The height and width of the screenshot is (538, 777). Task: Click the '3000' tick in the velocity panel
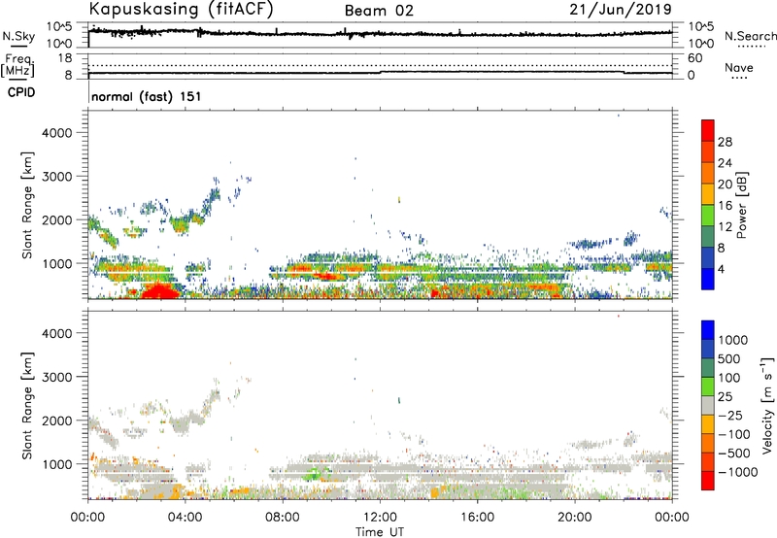tap(57, 377)
